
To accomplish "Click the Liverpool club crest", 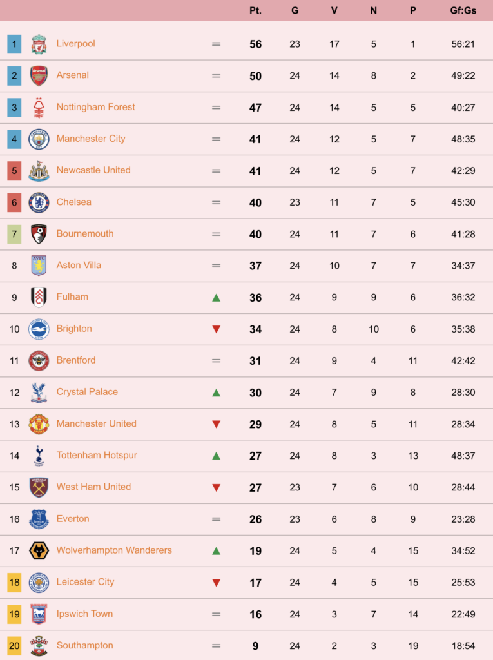I will pyautogui.click(x=39, y=44).
